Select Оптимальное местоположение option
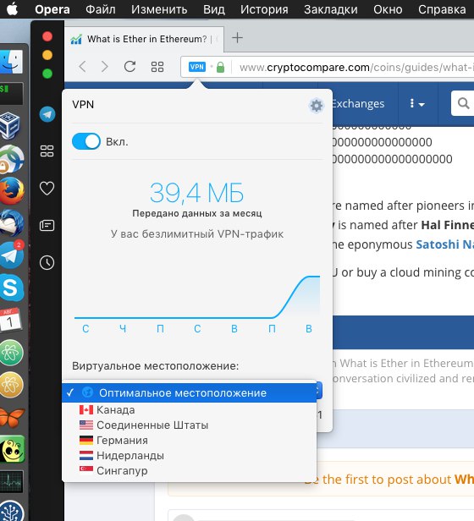Image resolution: width=474 pixels, height=521 pixels. (189, 392)
